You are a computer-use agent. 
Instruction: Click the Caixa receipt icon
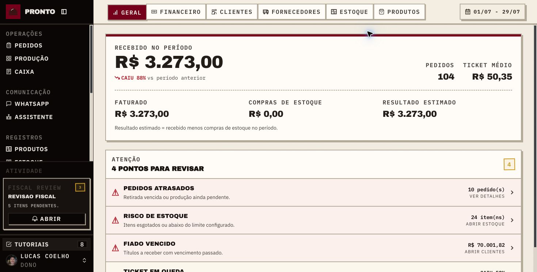[9, 72]
